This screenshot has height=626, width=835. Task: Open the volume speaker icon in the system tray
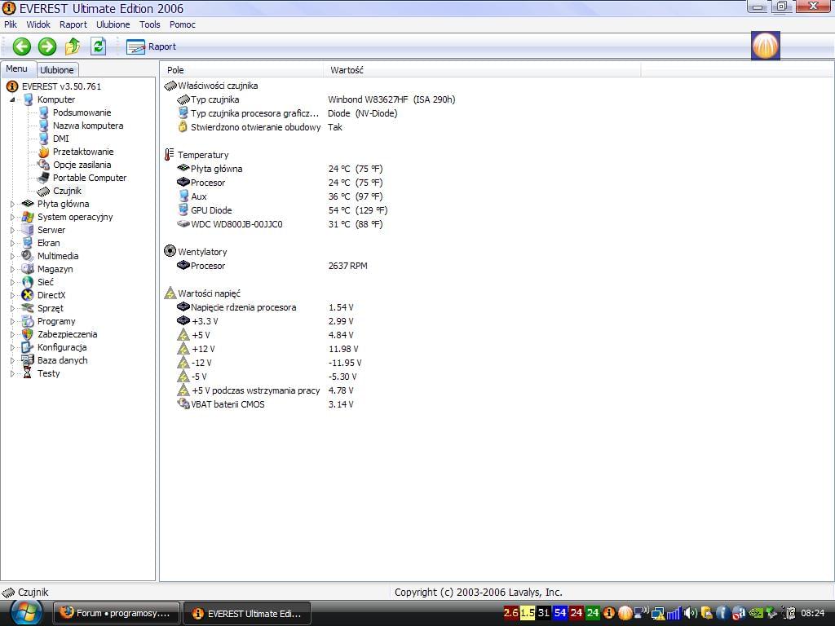point(690,613)
